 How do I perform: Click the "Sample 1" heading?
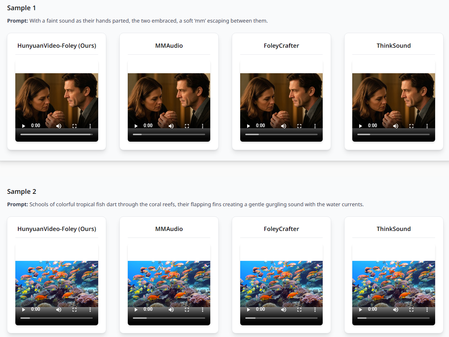pyautogui.click(x=22, y=8)
